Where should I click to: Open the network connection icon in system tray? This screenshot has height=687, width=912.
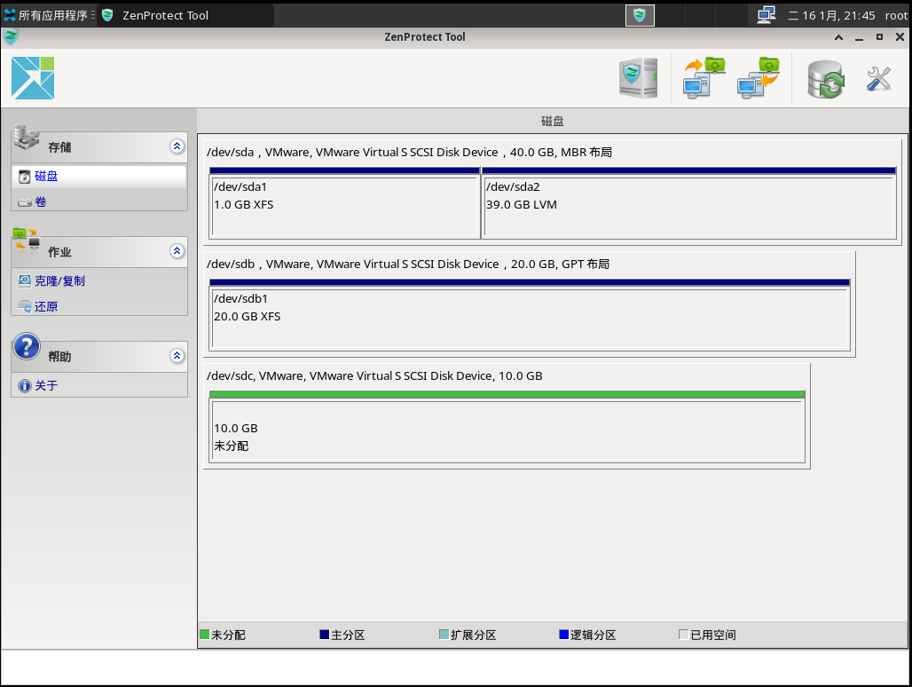click(766, 15)
